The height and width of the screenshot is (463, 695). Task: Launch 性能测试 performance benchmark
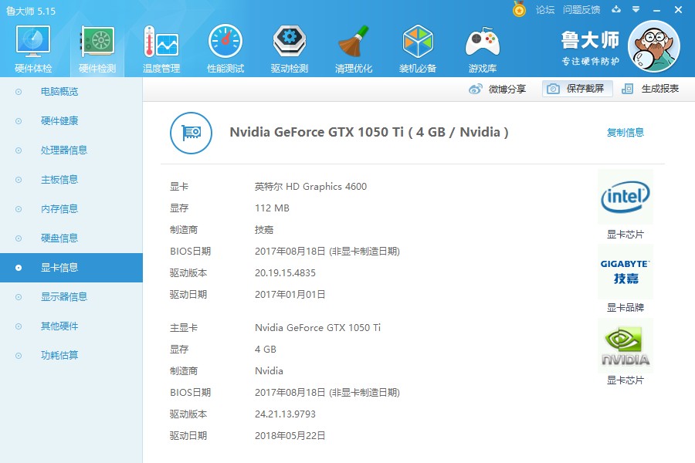tap(225, 46)
